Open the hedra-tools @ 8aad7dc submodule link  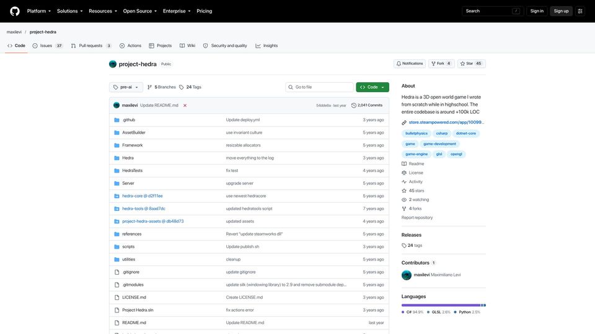pyautogui.click(x=143, y=208)
